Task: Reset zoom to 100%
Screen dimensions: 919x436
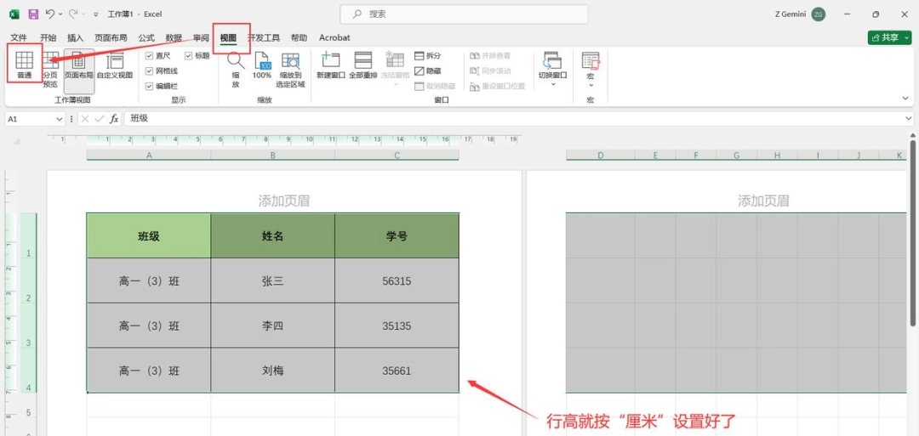Action: point(261,65)
